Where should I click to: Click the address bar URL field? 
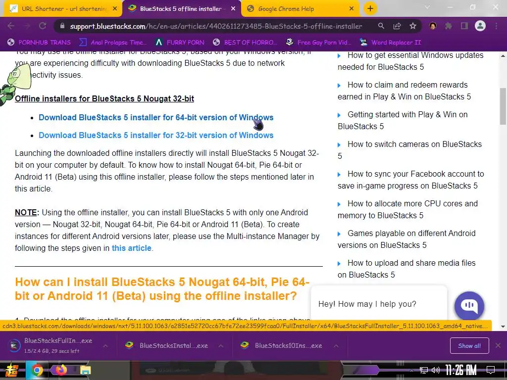coord(216,26)
